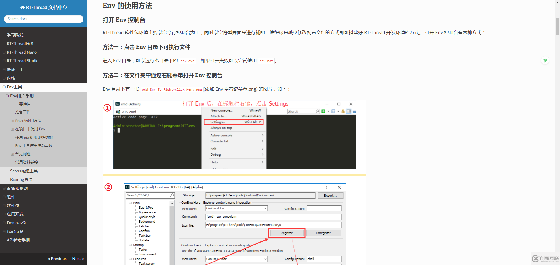Click the Settings dialog help question icon

click(326, 187)
